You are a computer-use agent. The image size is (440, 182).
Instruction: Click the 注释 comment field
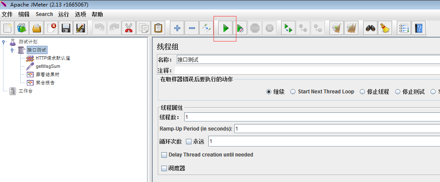click(307, 70)
